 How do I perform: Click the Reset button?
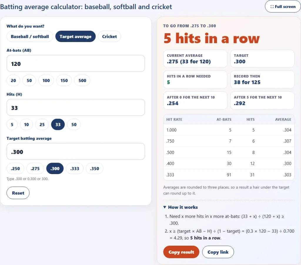coord(18,193)
